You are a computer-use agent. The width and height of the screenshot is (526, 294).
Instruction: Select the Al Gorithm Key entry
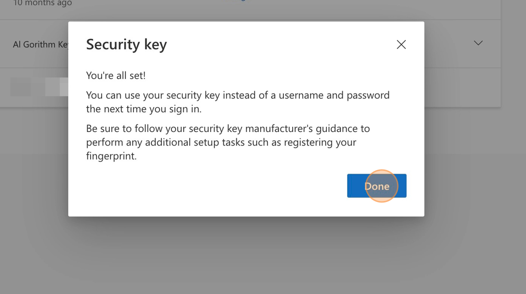click(x=40, y=45)
